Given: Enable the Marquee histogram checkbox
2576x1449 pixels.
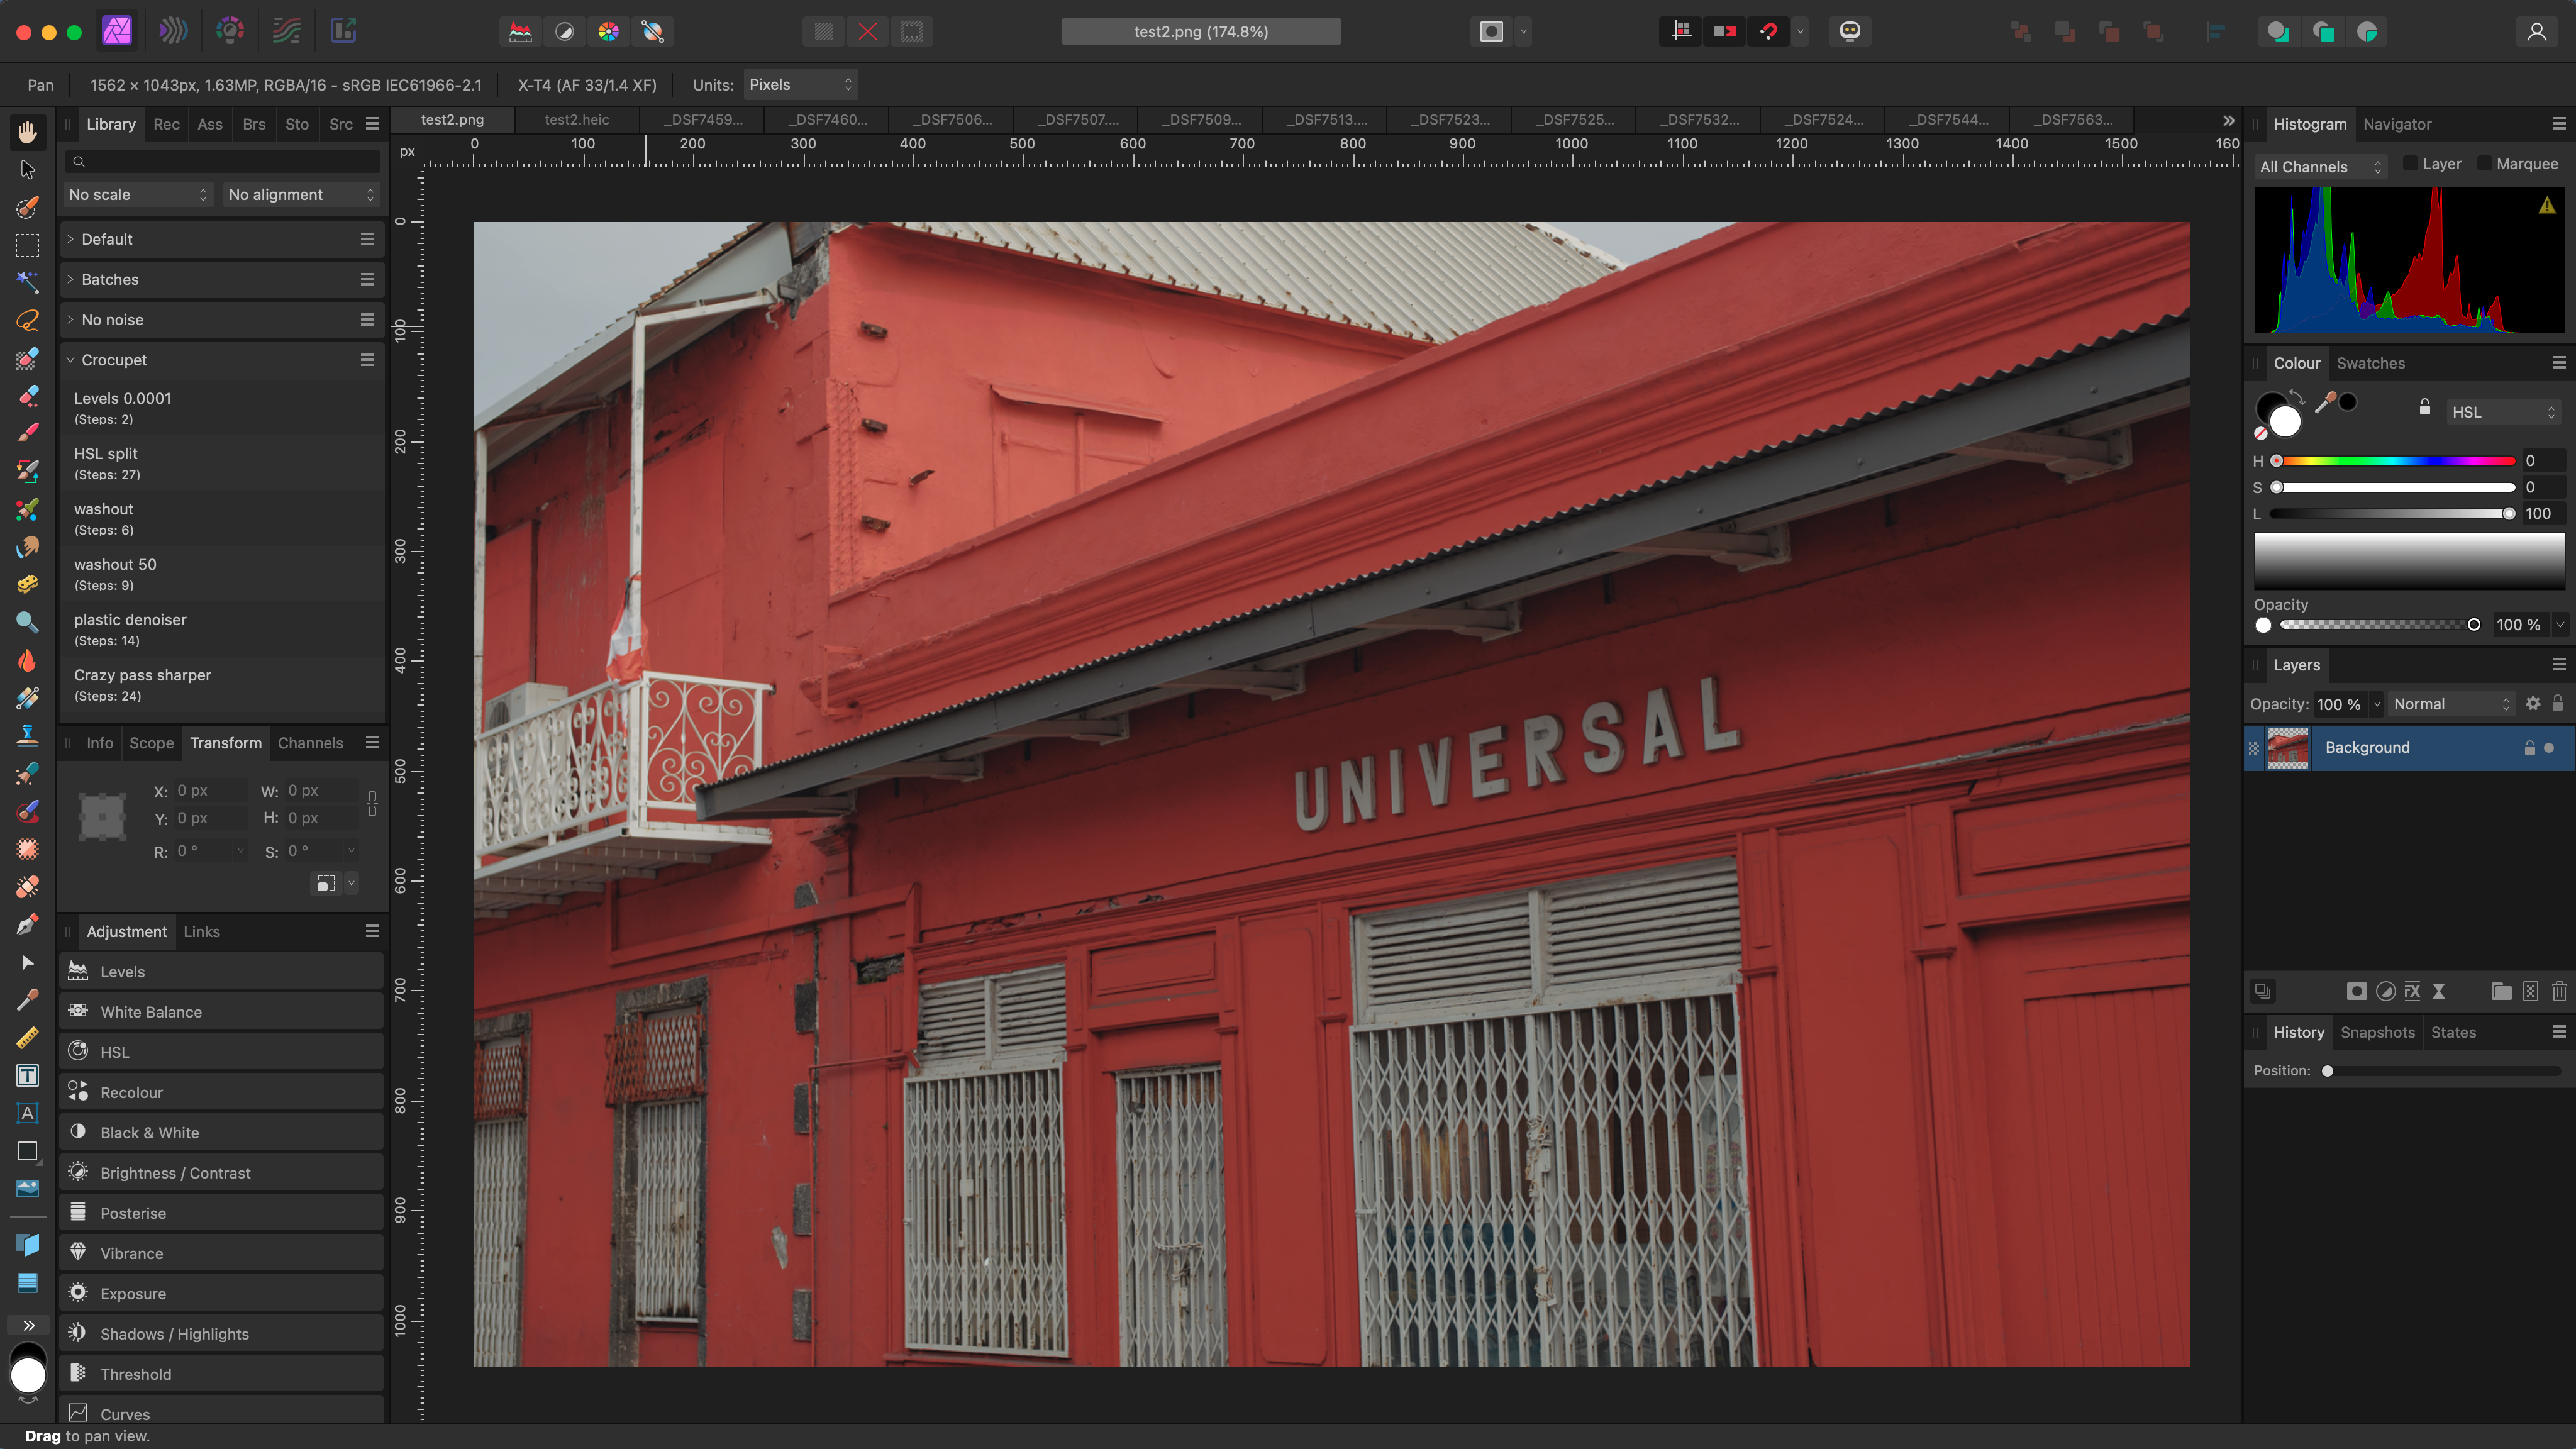Looking at the screenshot, I should [x=2484, y=164].
